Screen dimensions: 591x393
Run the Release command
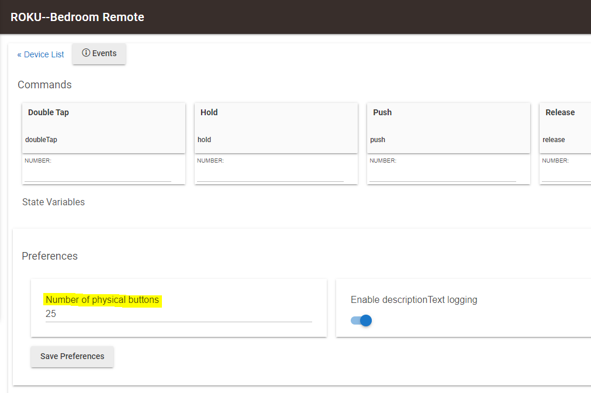pyautogui.click(x=559, y=112)
